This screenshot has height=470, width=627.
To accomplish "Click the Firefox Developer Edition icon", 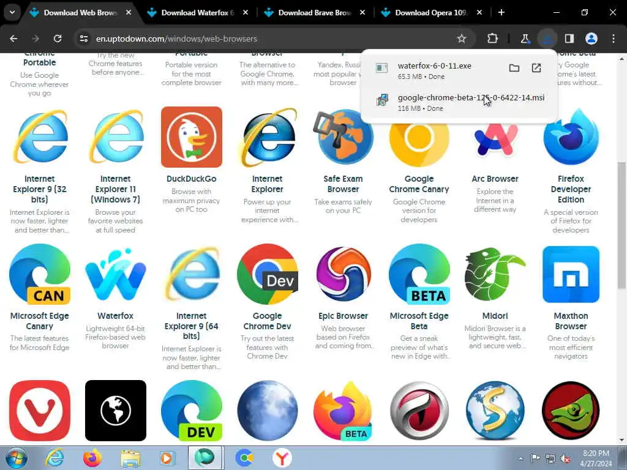I will tap(571, 136).
